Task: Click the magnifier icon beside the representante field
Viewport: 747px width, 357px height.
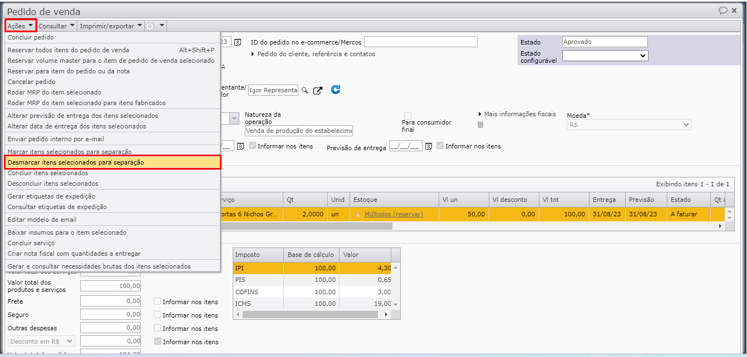Action: (304, 90)
